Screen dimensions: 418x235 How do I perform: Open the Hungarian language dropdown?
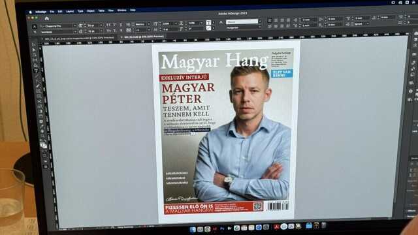tap(260, 27)
